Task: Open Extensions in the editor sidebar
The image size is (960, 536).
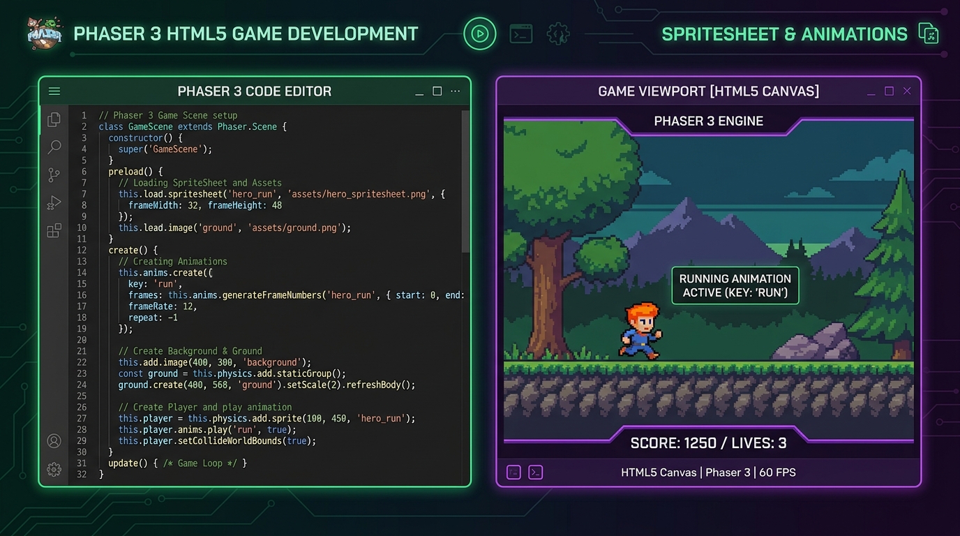Action: pyautogui.click(x=54, y=231)
